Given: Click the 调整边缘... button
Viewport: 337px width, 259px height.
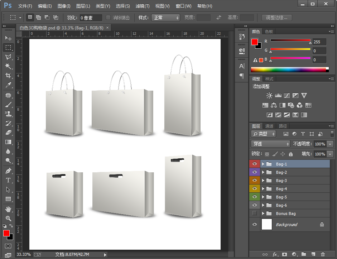Looking at the screenshot, I should click(276, 18).
